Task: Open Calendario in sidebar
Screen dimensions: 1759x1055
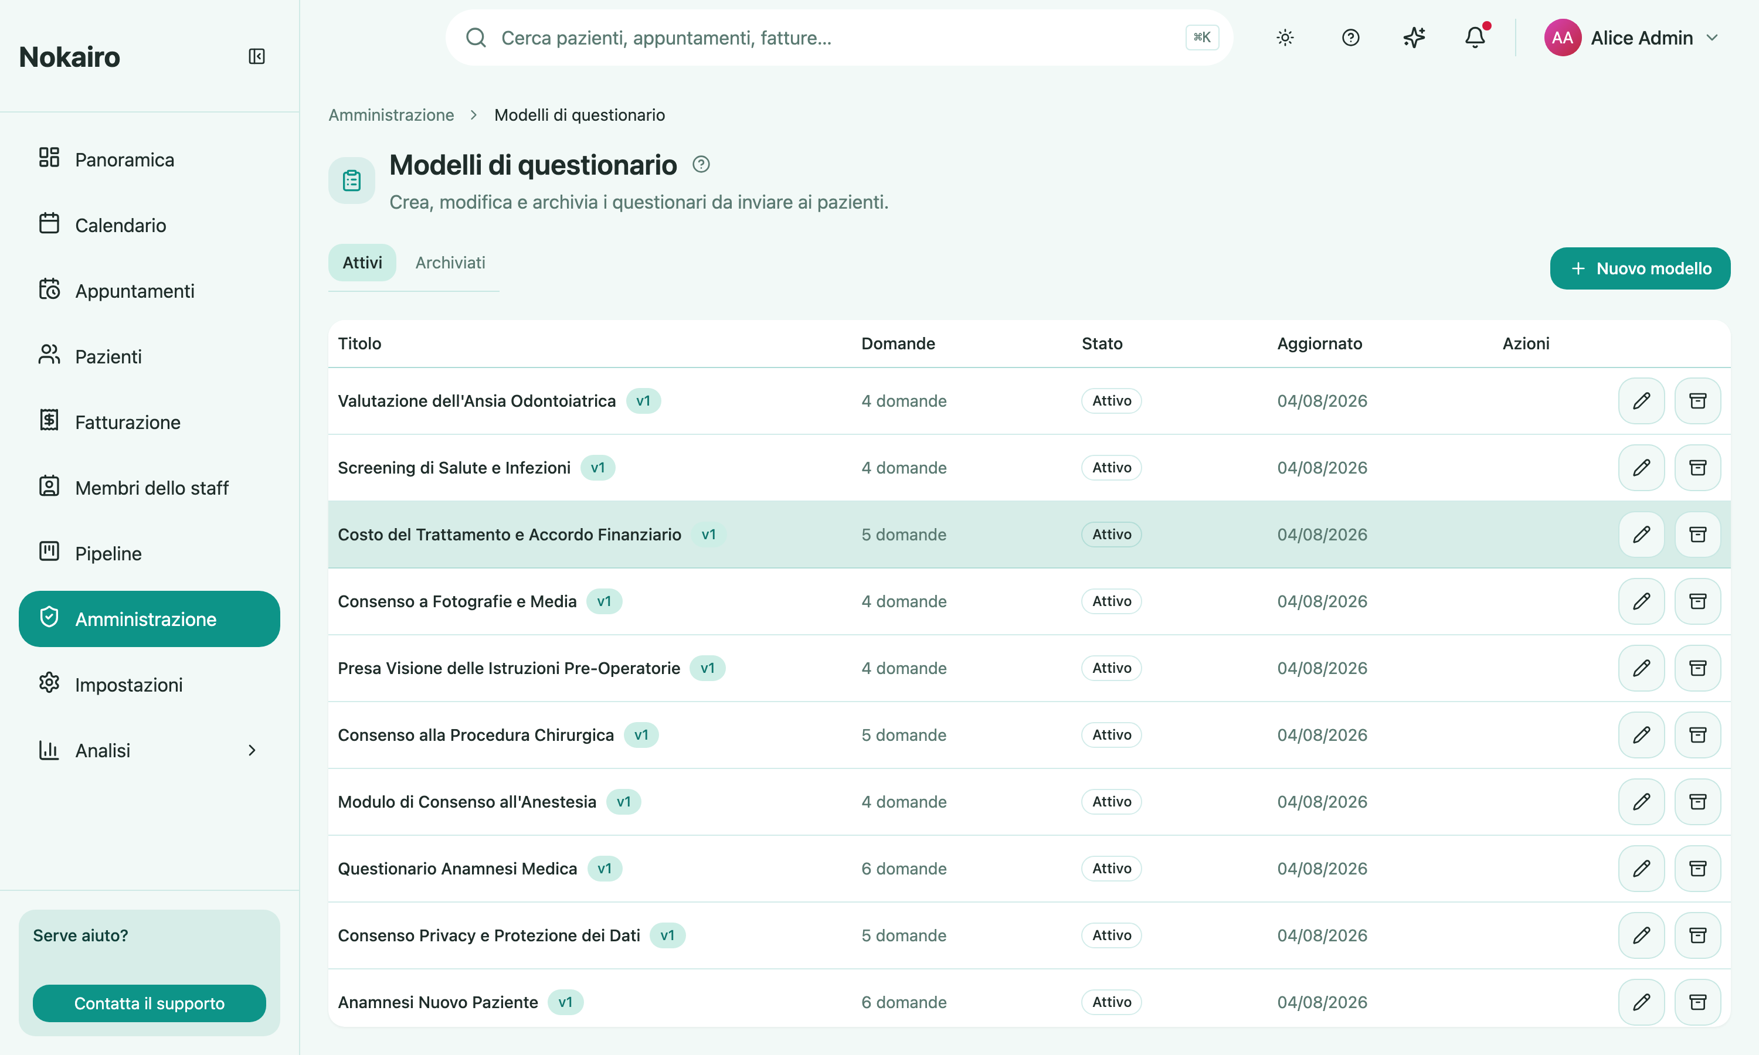Action: click(x=150, y=224)
